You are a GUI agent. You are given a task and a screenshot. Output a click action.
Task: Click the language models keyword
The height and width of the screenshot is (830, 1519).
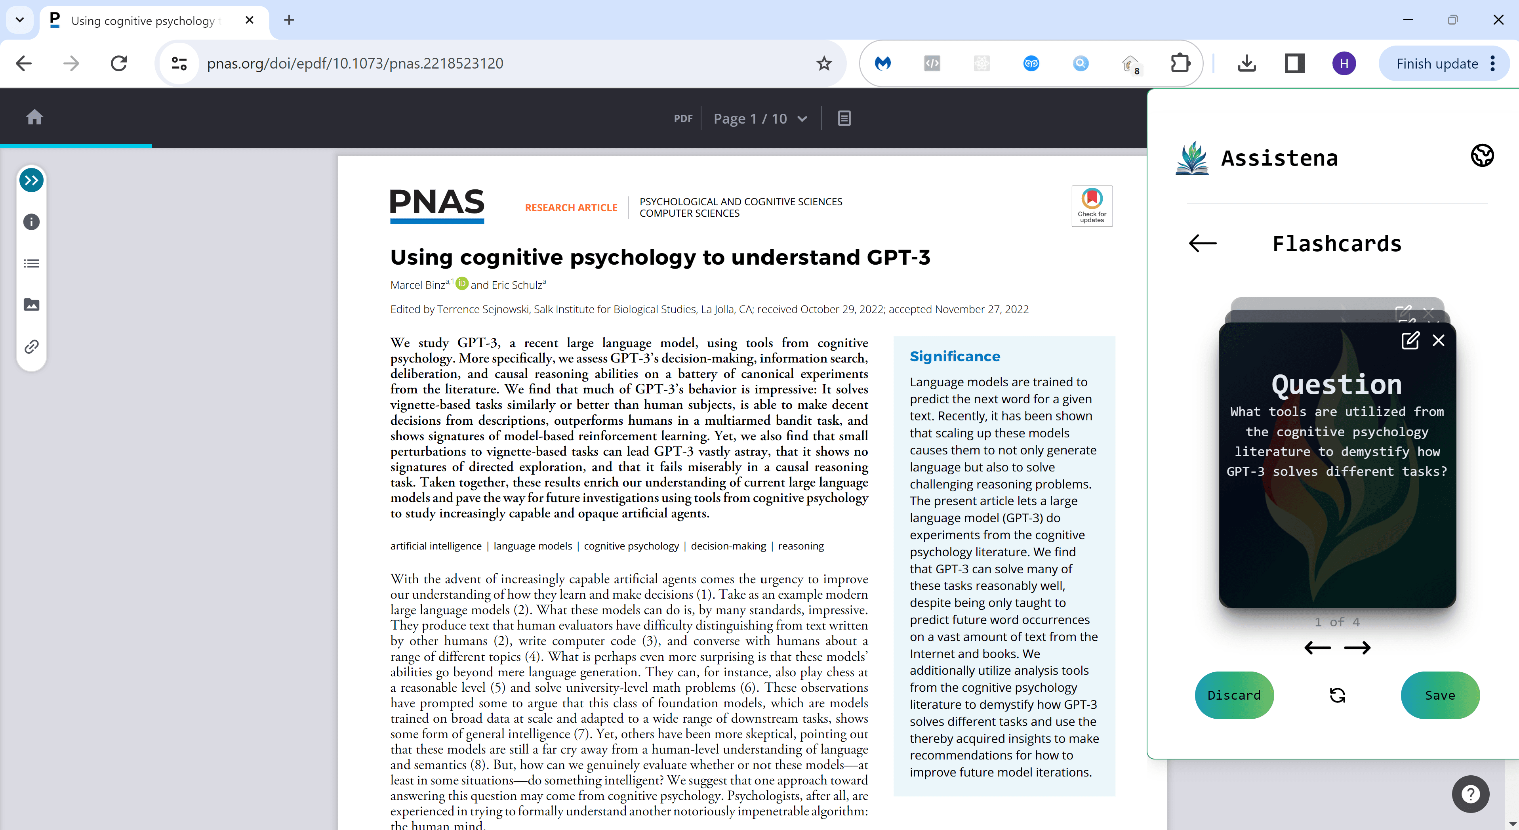point(532,546)
